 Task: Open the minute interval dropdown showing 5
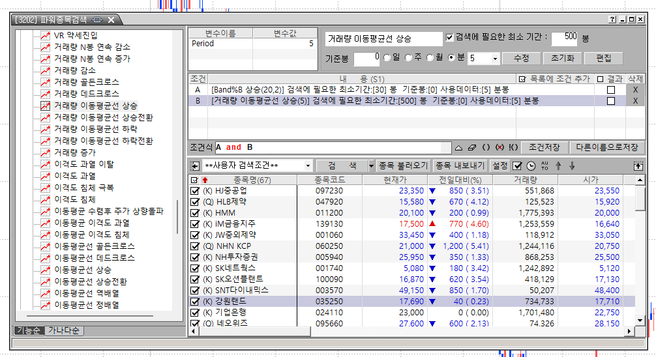[495, 59]
